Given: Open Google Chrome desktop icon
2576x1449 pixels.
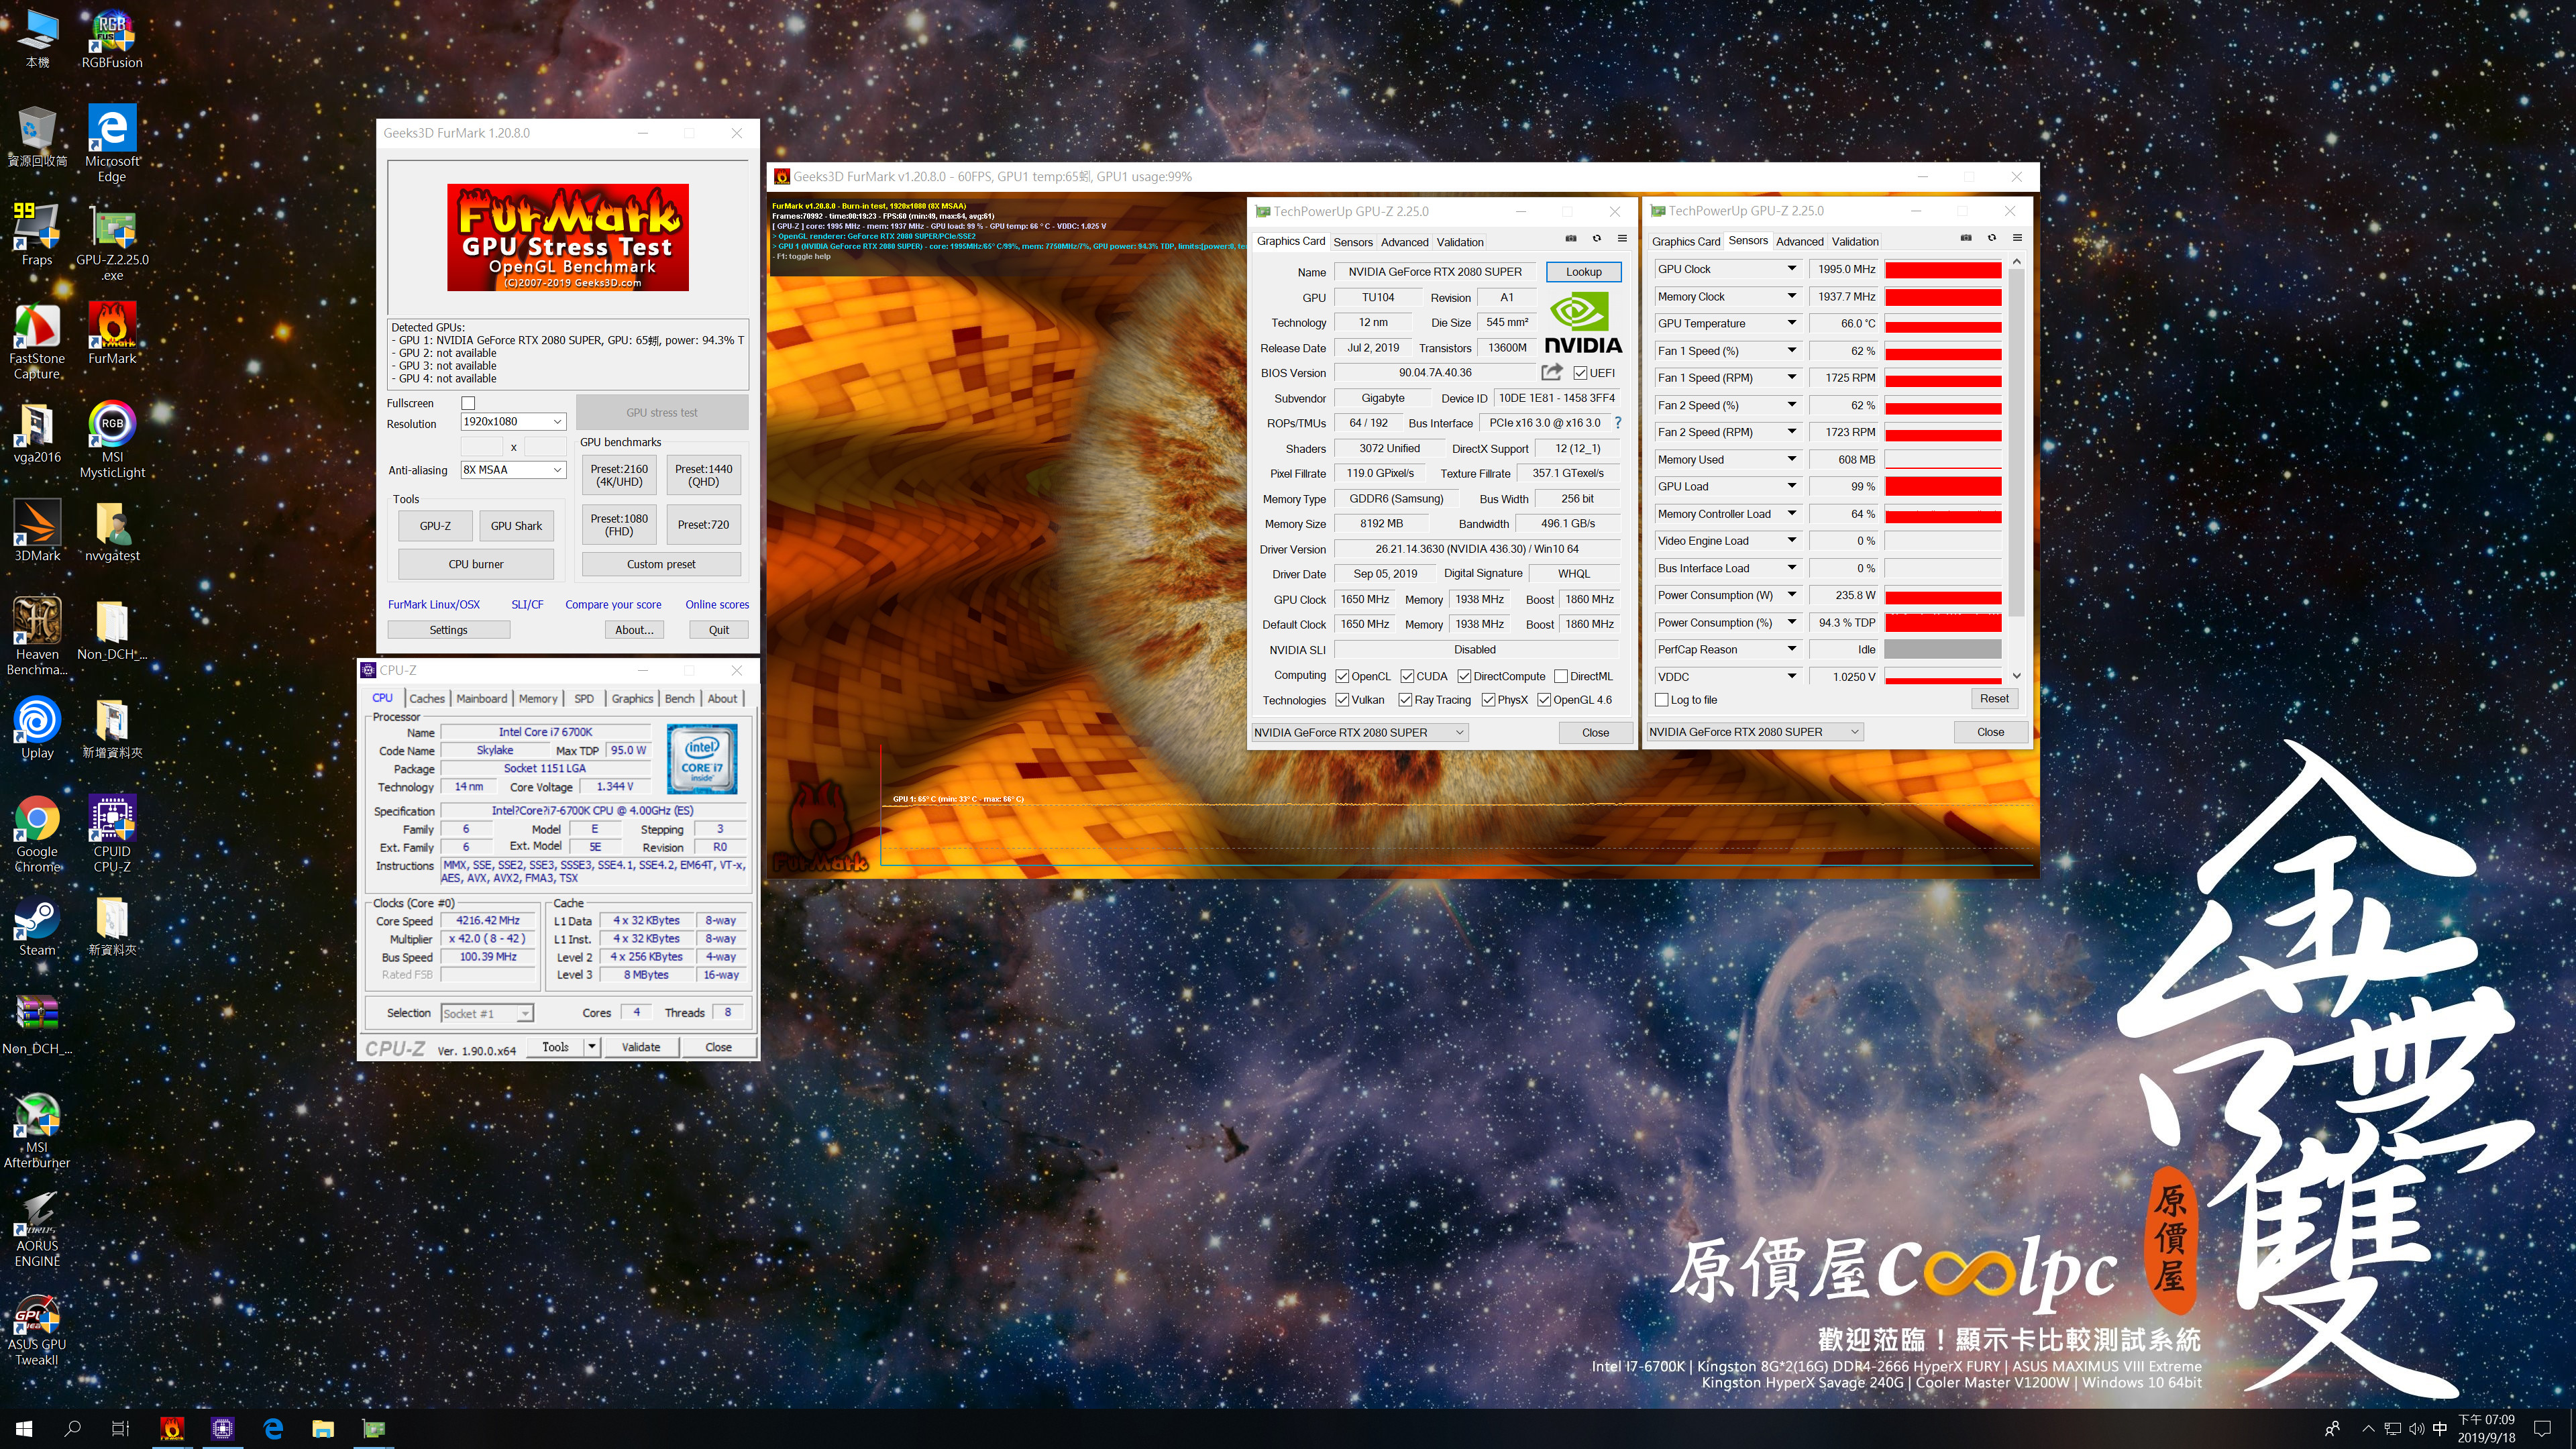Looking at the screenshot, I should point(37,834).
